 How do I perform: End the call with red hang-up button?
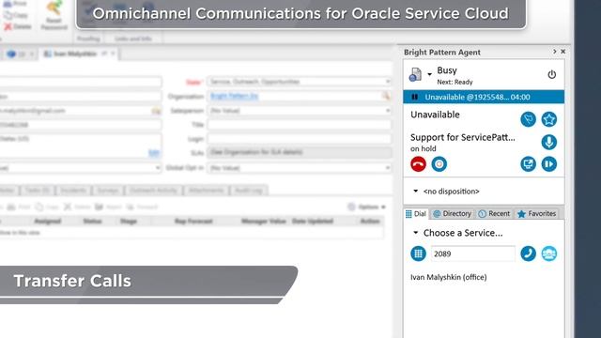tap(418, 164)
